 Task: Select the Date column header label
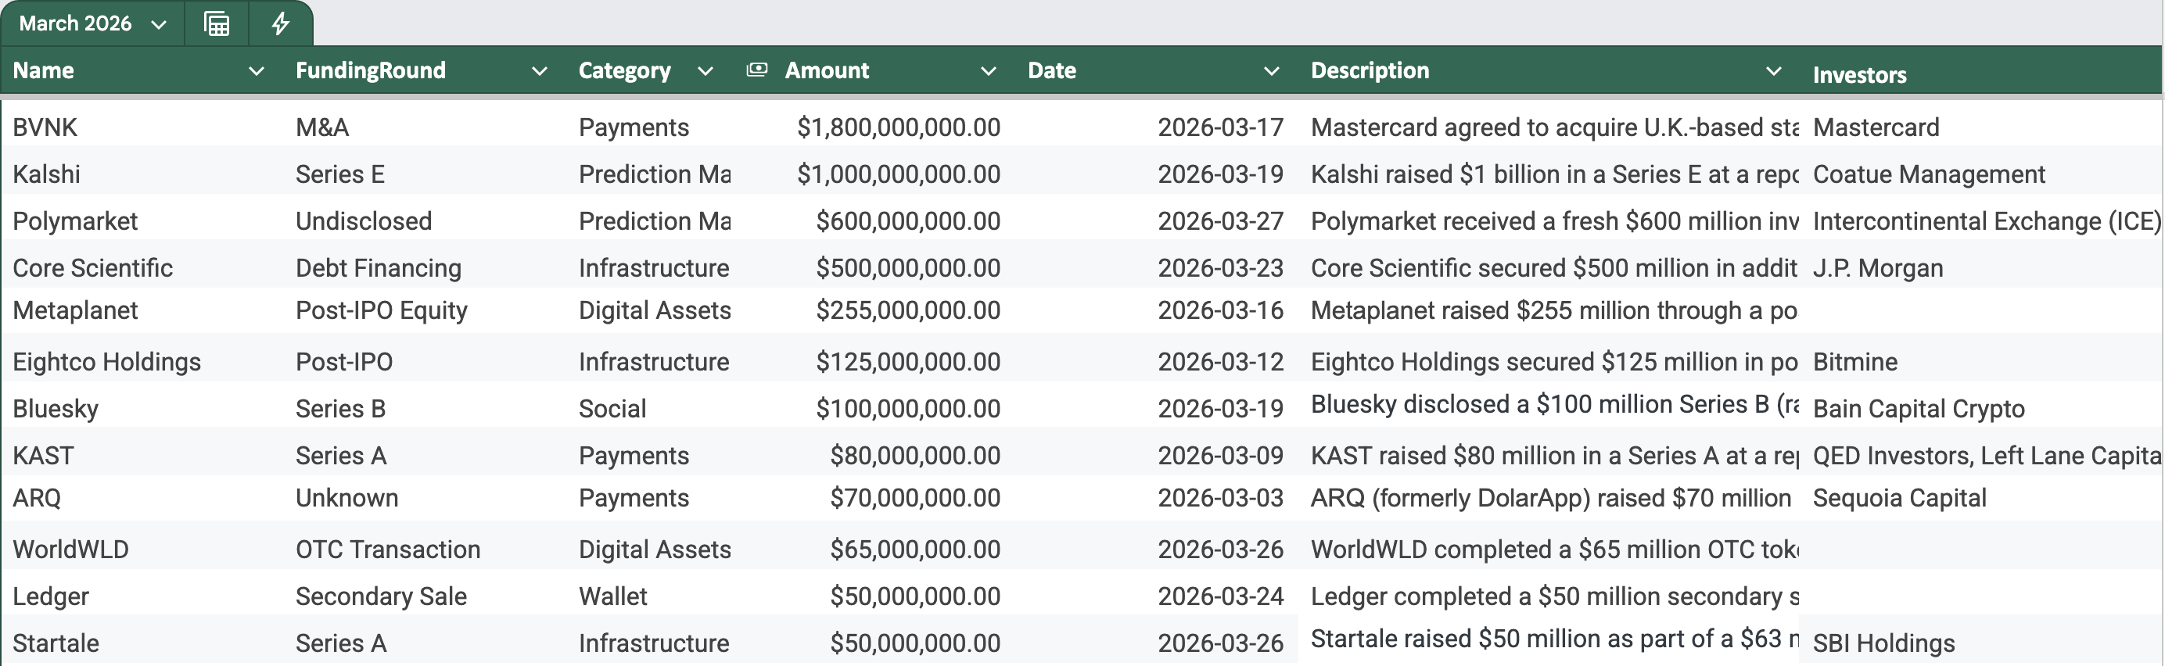(1051, 70)
